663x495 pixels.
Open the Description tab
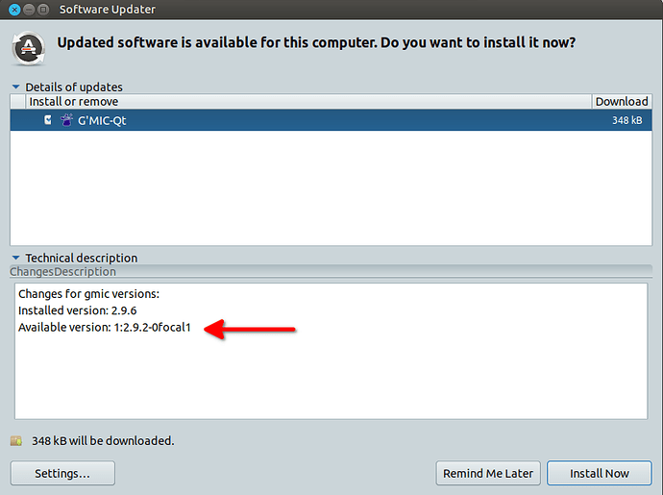(87, 272)
